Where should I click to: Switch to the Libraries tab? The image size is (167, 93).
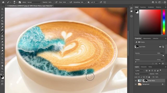(x=156, y=38)
